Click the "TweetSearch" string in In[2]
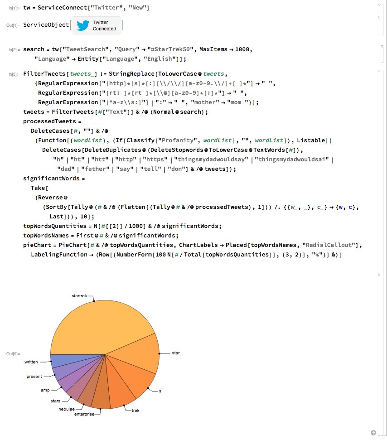The width and height of the screenshot is (387, 440). [x=86, y=49]
